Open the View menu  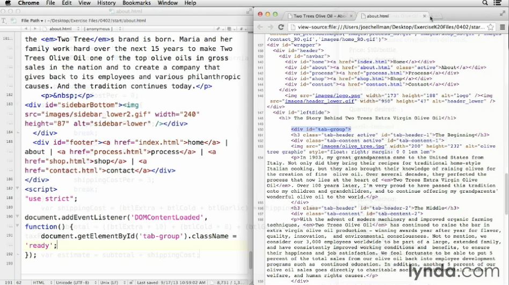[84, 3]
